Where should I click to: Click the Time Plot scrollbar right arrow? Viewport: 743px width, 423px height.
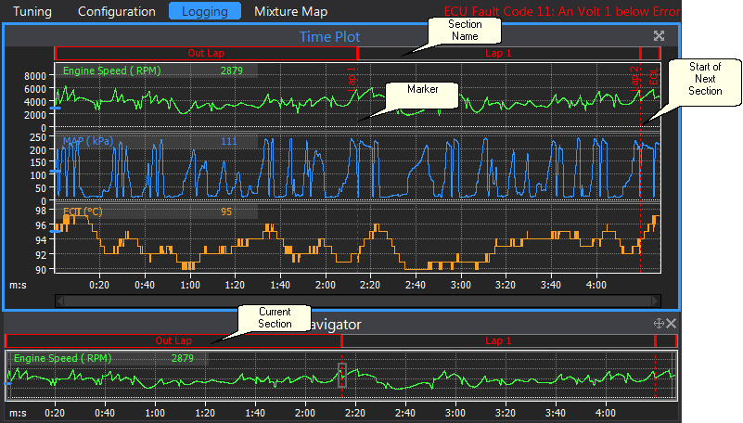click(x=656, y=301)
